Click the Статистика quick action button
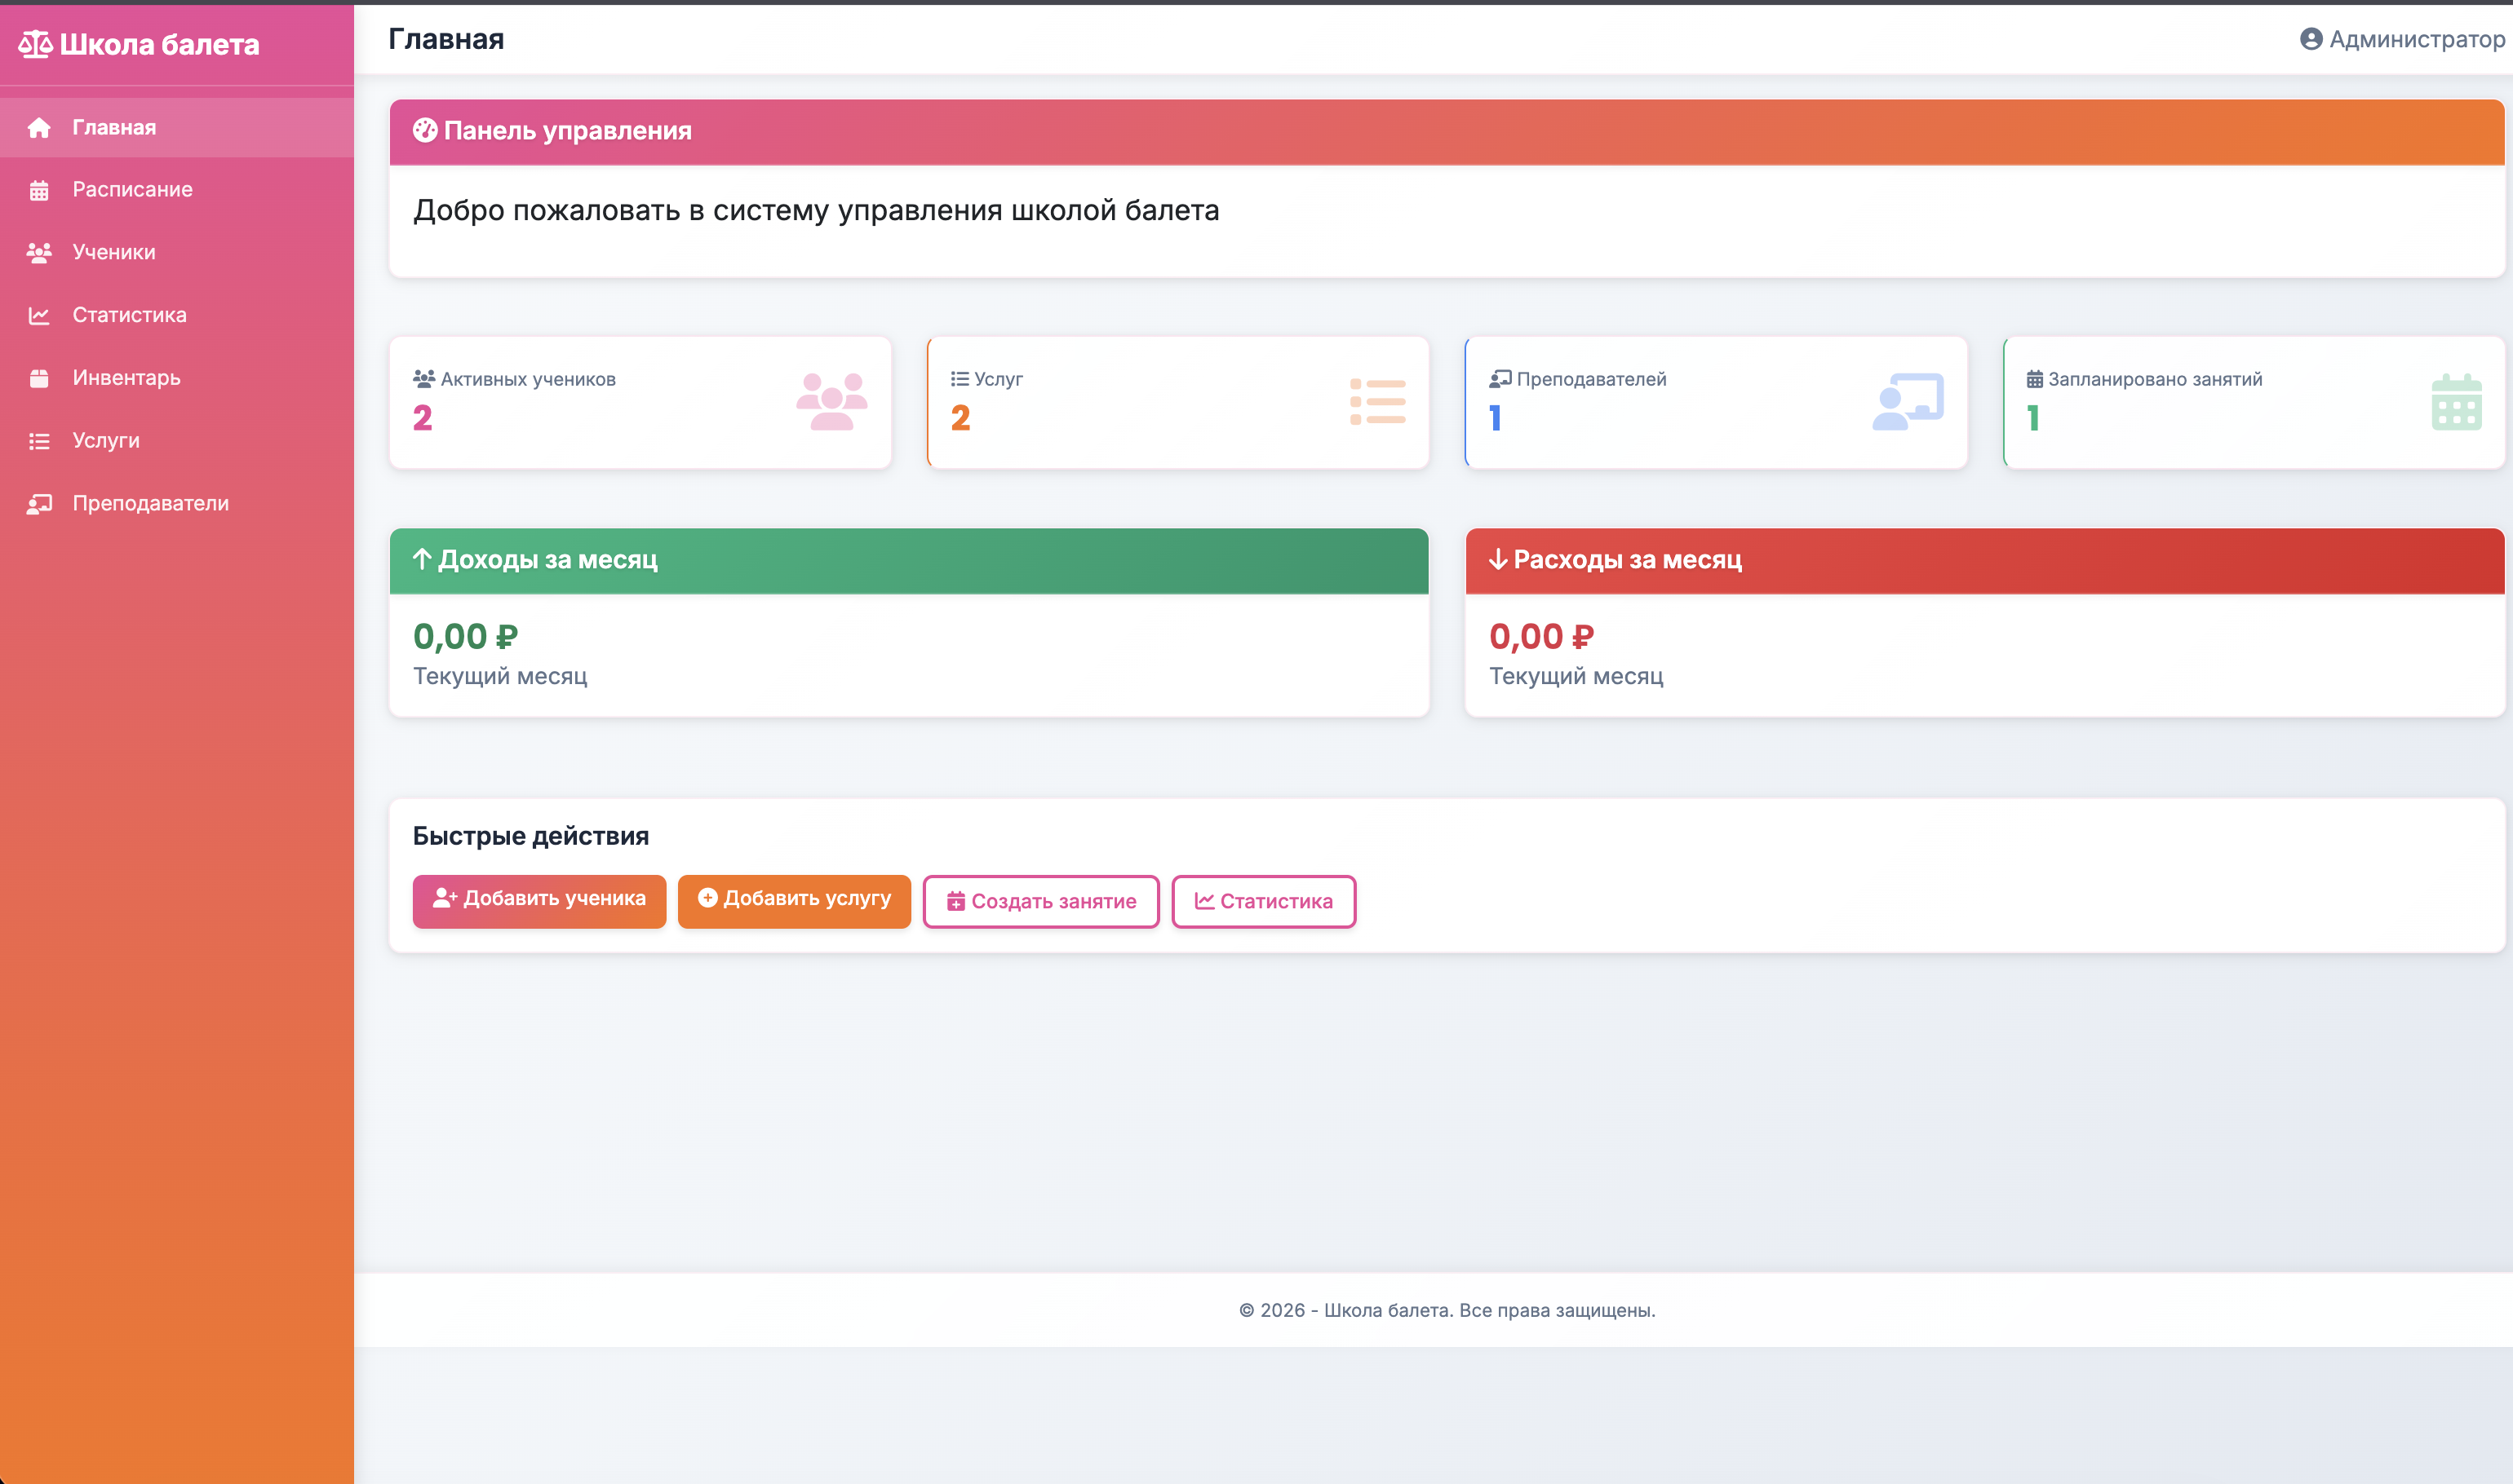Screen dimensions: 2513x1484 click(x=1262, y=901)
